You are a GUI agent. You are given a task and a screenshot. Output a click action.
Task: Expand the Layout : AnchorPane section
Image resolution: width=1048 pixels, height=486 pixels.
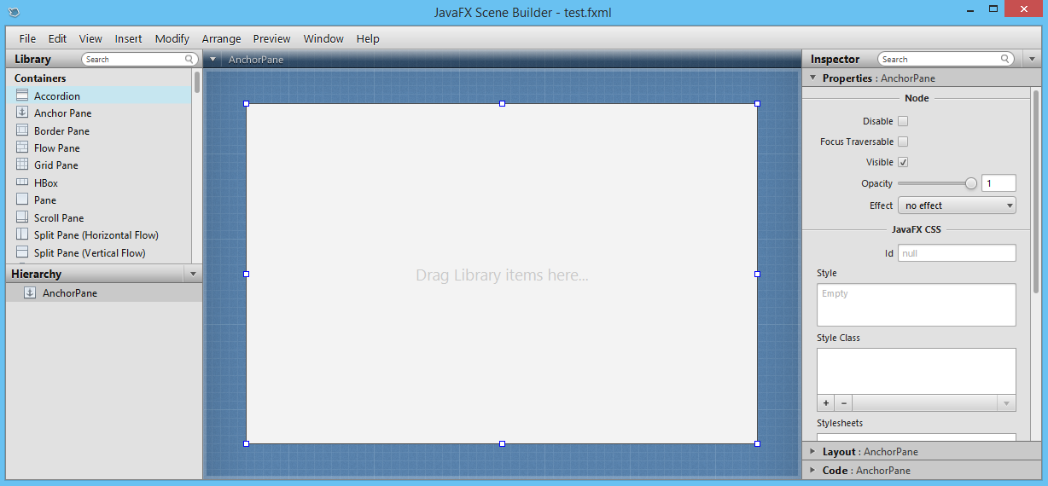pyautogui.click(x=812, y=451)
